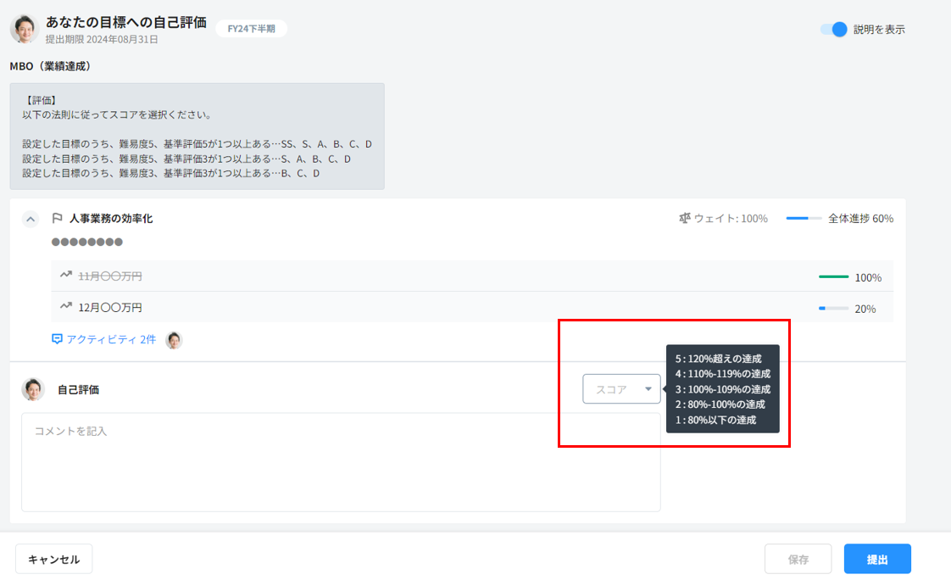Toggle the 説明を表示 switch off
This screenshot has height=580, width=951.
[834, 29]
